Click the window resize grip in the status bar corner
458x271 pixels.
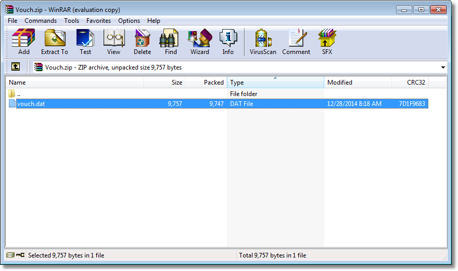click(444, 258)
